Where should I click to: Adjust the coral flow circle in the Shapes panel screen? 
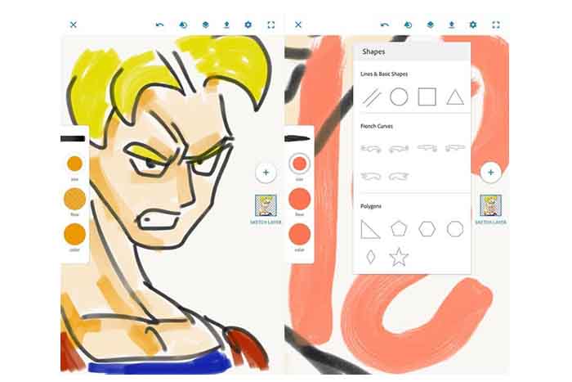(300, 199)
